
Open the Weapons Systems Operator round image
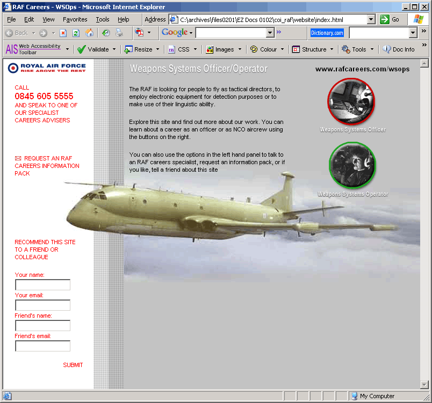(x=352, y=165)
